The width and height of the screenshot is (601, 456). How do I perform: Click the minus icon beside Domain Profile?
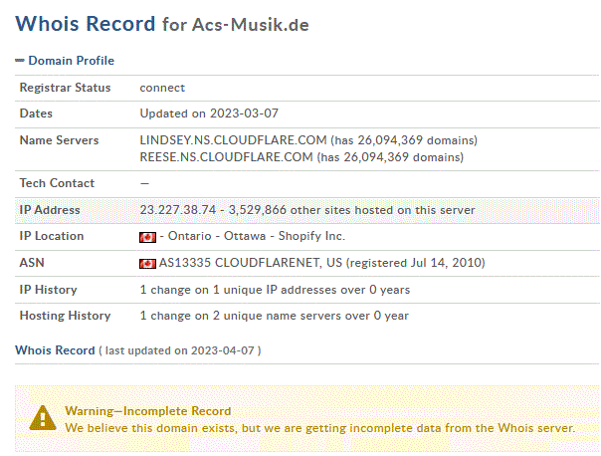(20, 61)
